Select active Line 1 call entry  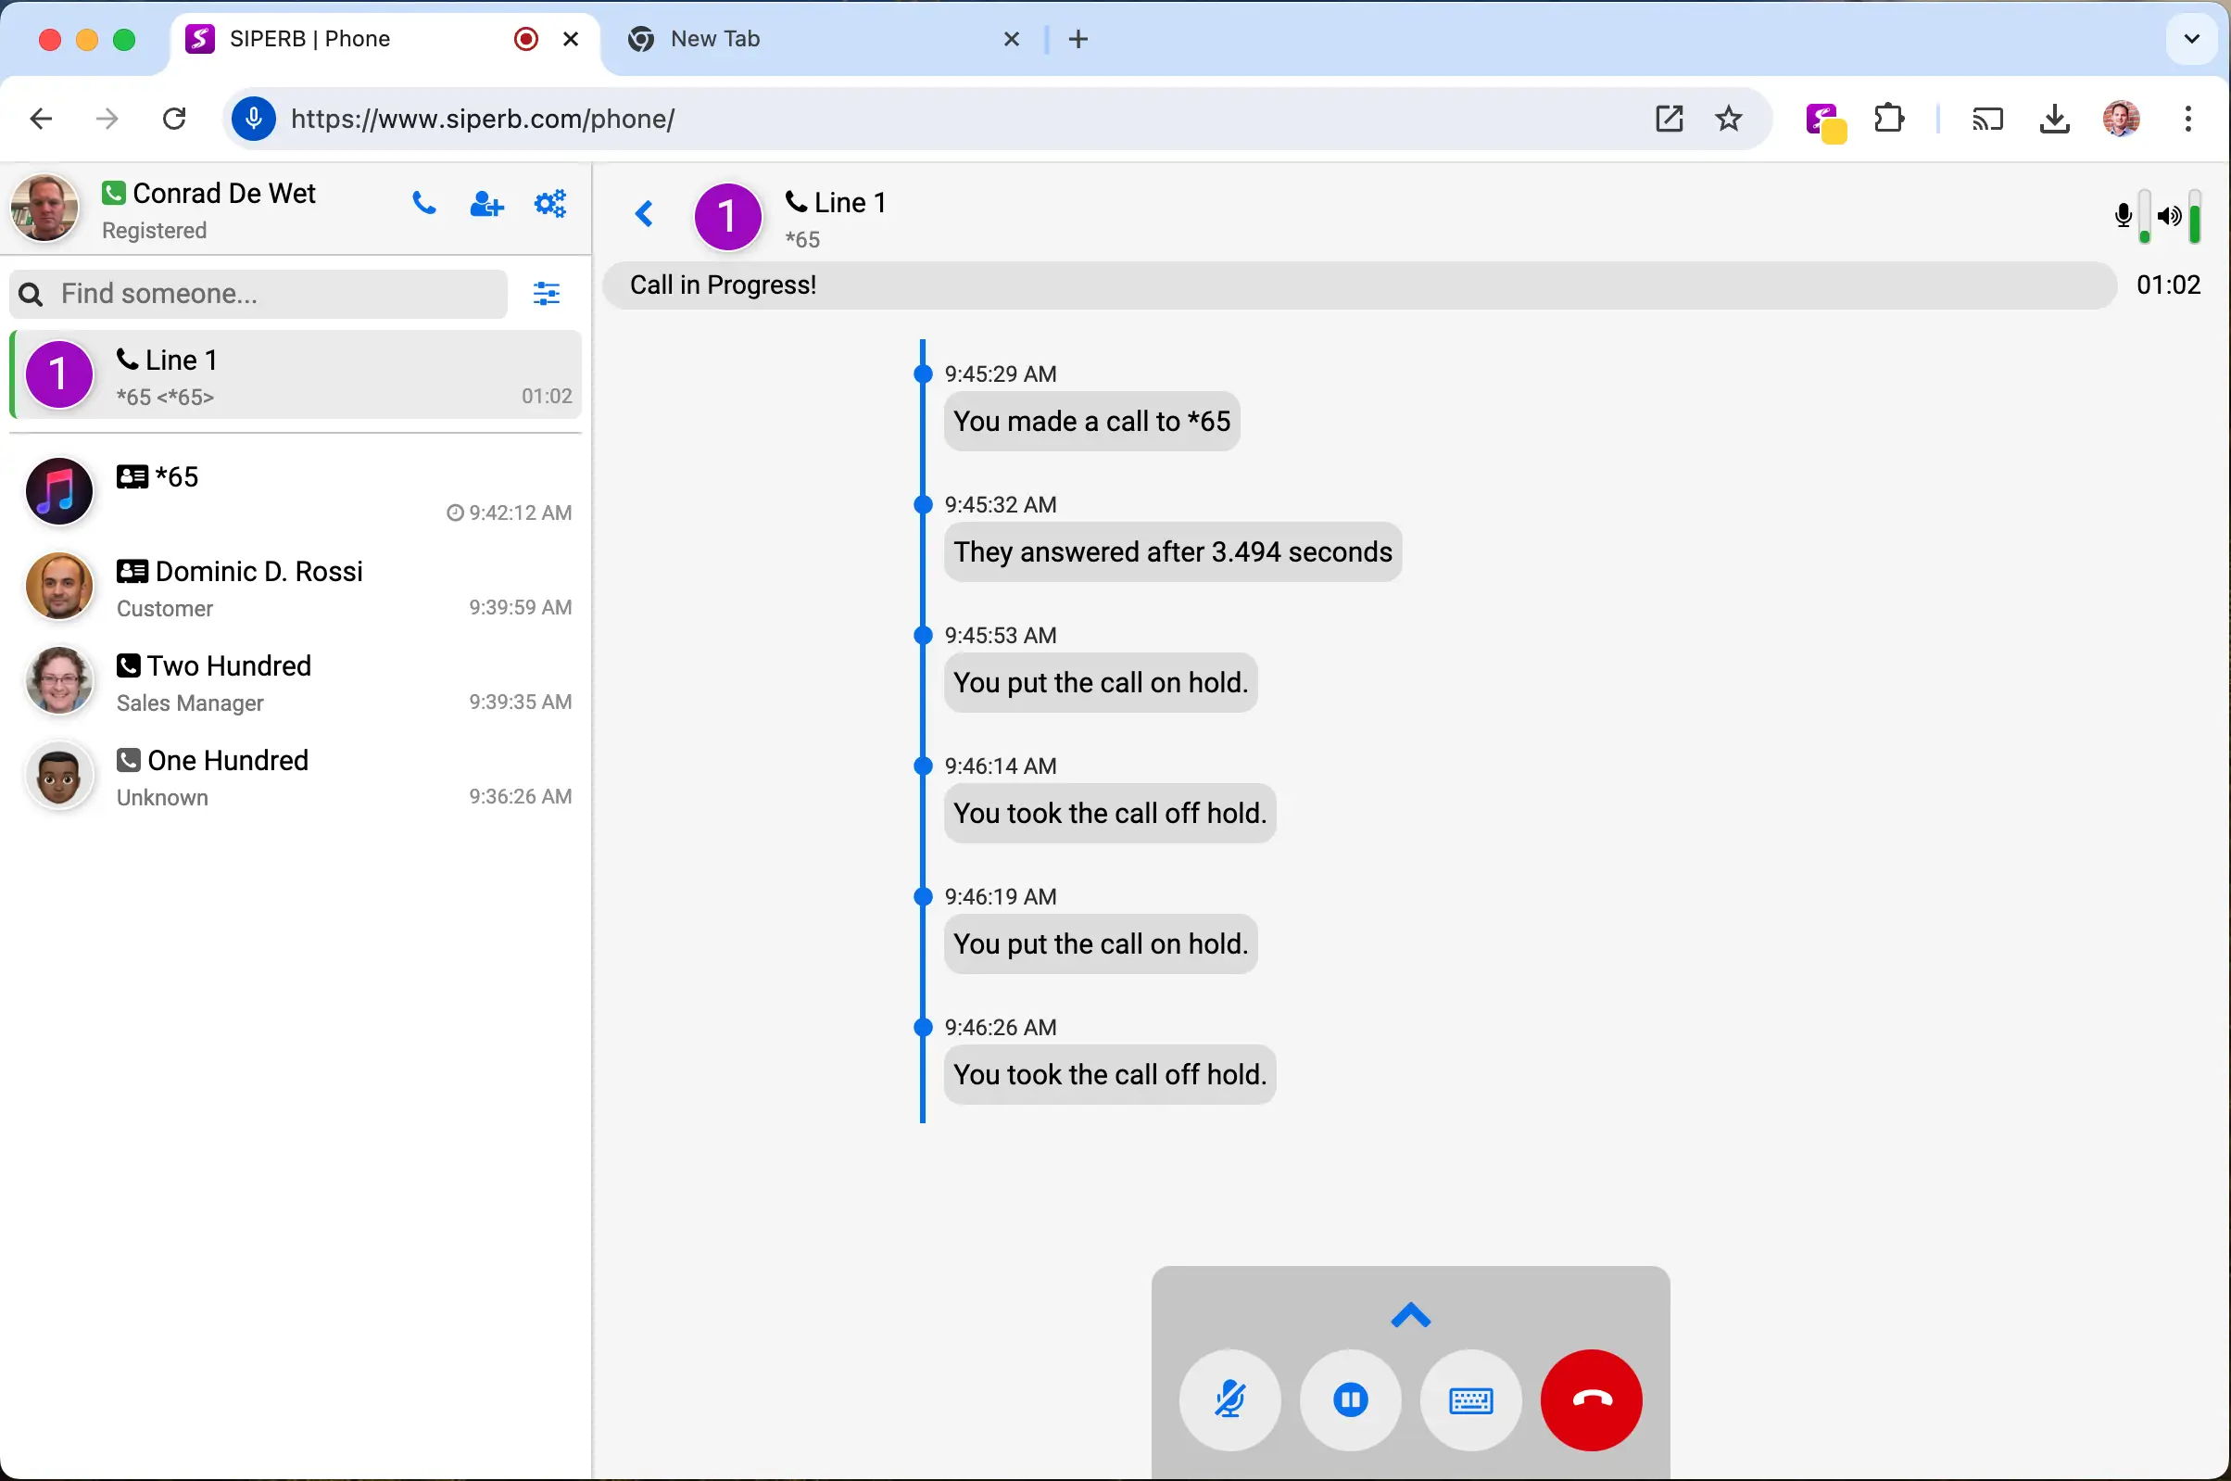click(296, 376)
